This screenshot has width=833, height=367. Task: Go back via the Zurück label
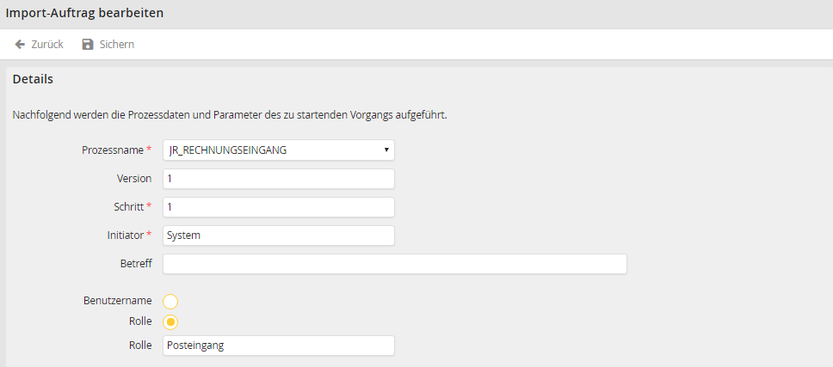pyautogui.click(x=47, y=44)
